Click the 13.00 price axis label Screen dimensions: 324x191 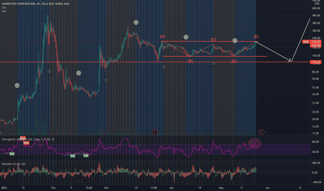click(x=315, y=133)
